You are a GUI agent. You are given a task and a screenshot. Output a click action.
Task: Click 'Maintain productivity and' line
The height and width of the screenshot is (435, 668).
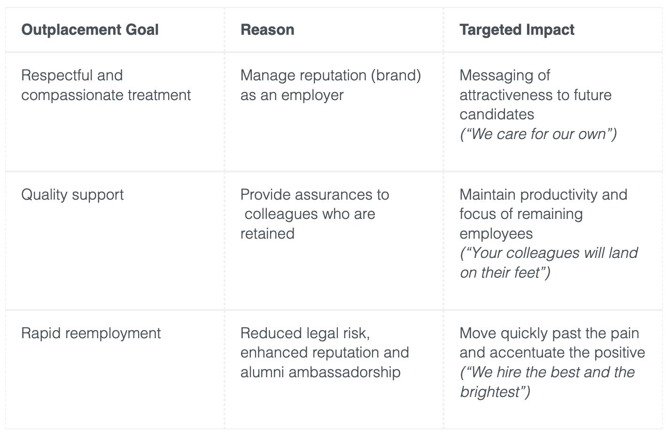pos(543,194)
